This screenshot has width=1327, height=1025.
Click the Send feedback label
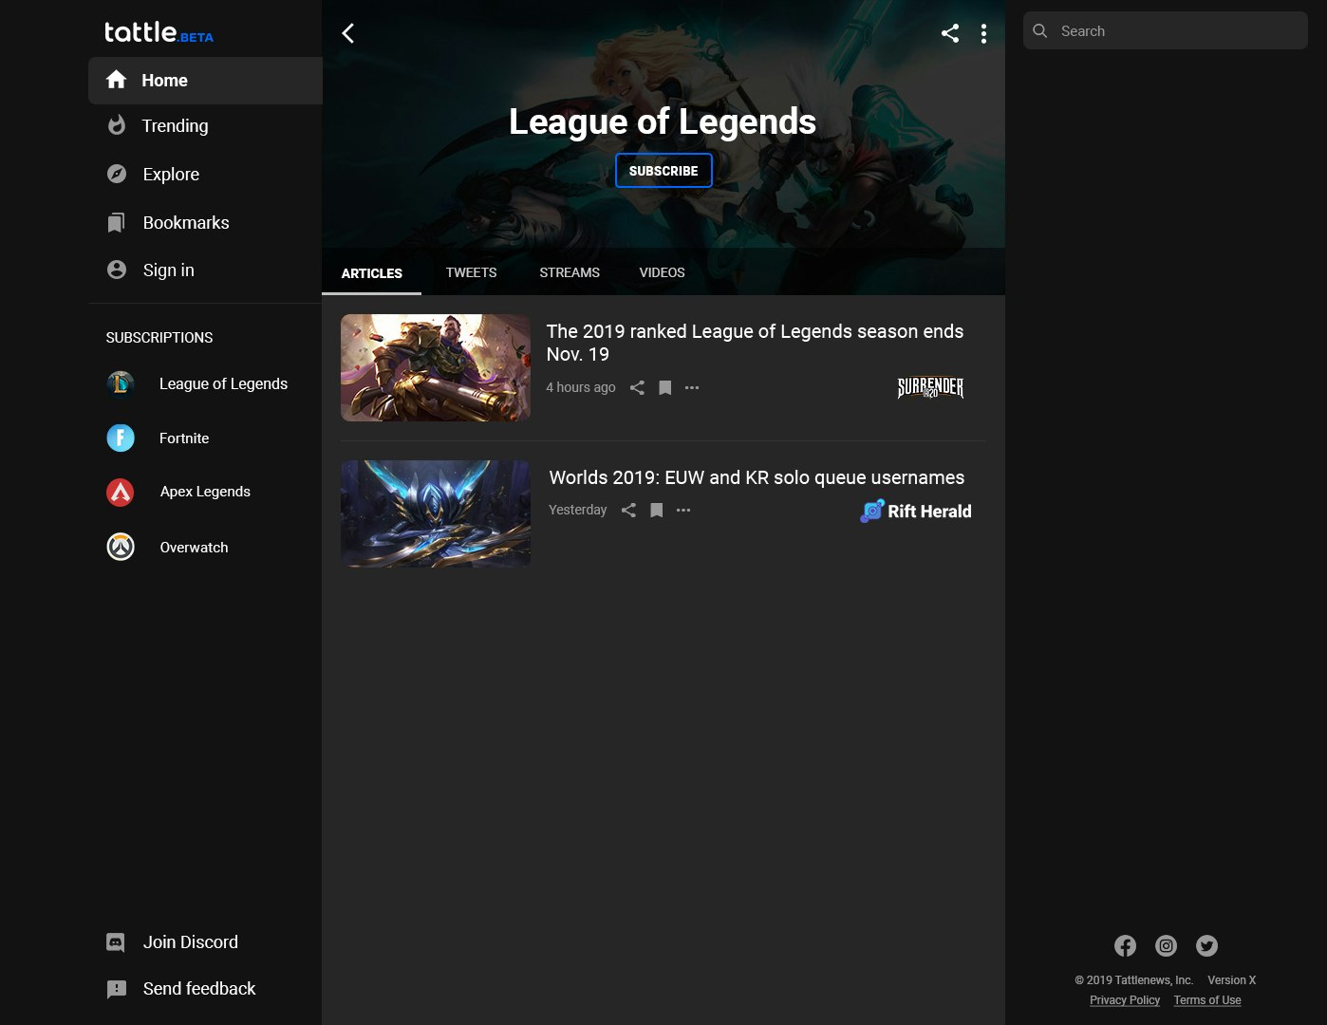(x=199, y=989)
